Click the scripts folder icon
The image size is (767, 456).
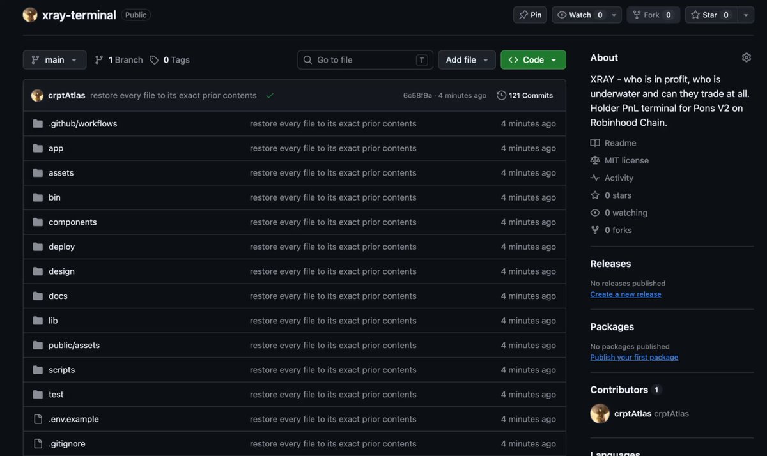click(x=38, y=370)
